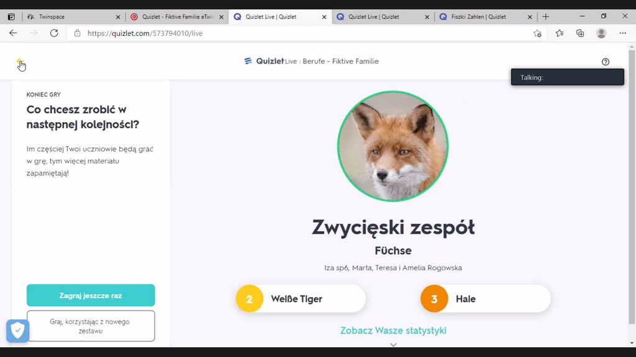Open the browser settings and more menu

622,33
